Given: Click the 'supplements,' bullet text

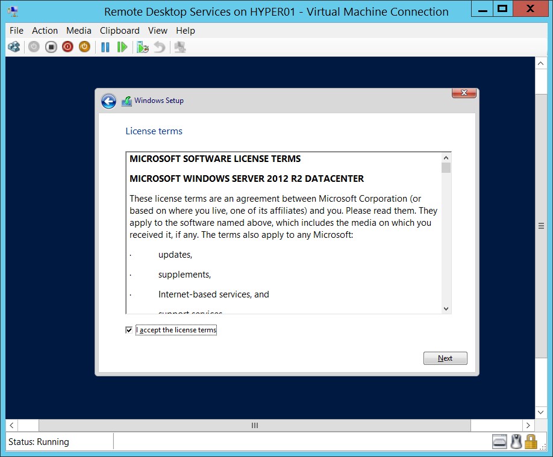Looking at the screenshot, I should click(184, 275).
